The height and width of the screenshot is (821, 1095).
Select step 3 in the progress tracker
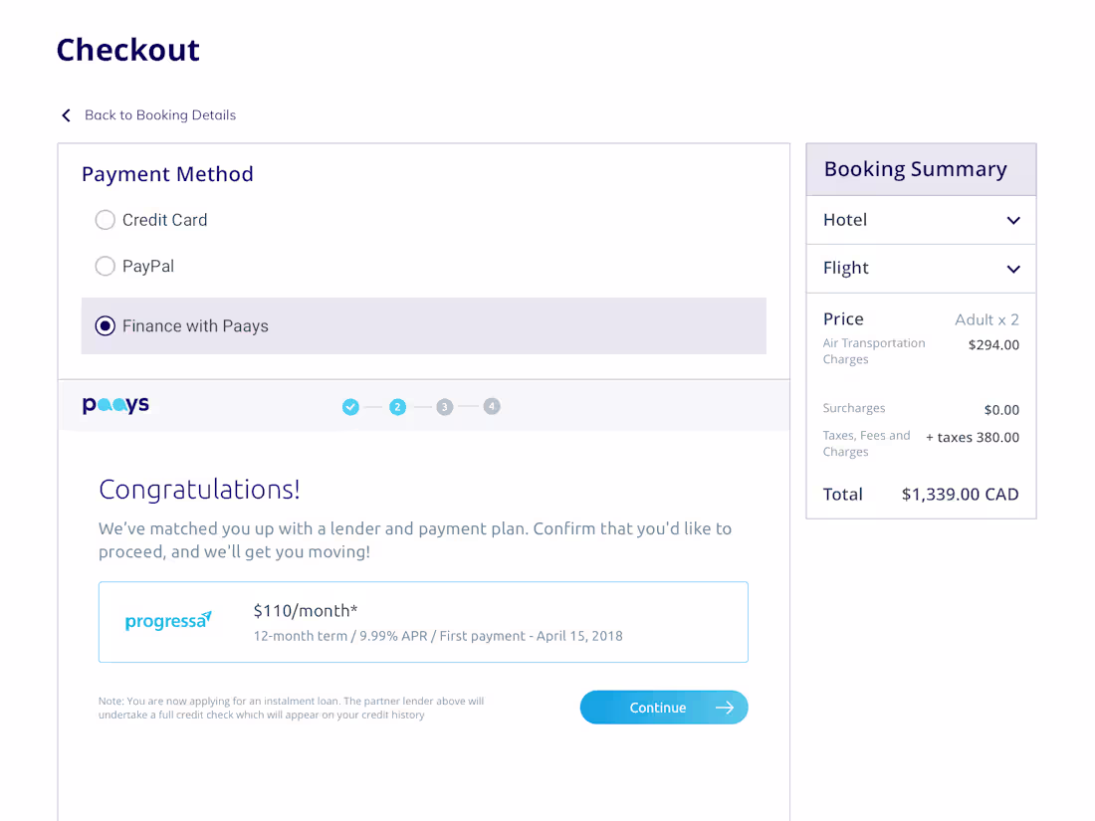[444, 406]
